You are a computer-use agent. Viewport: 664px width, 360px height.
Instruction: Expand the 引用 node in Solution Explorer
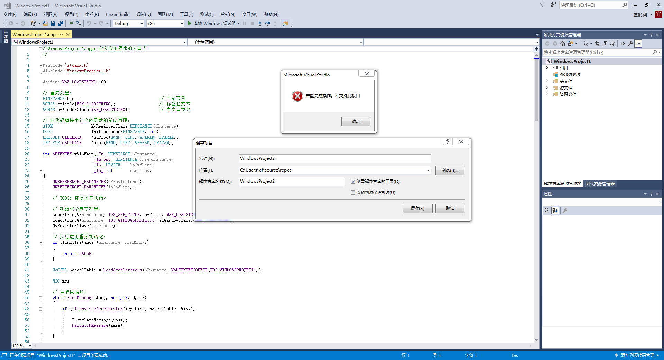547,68
